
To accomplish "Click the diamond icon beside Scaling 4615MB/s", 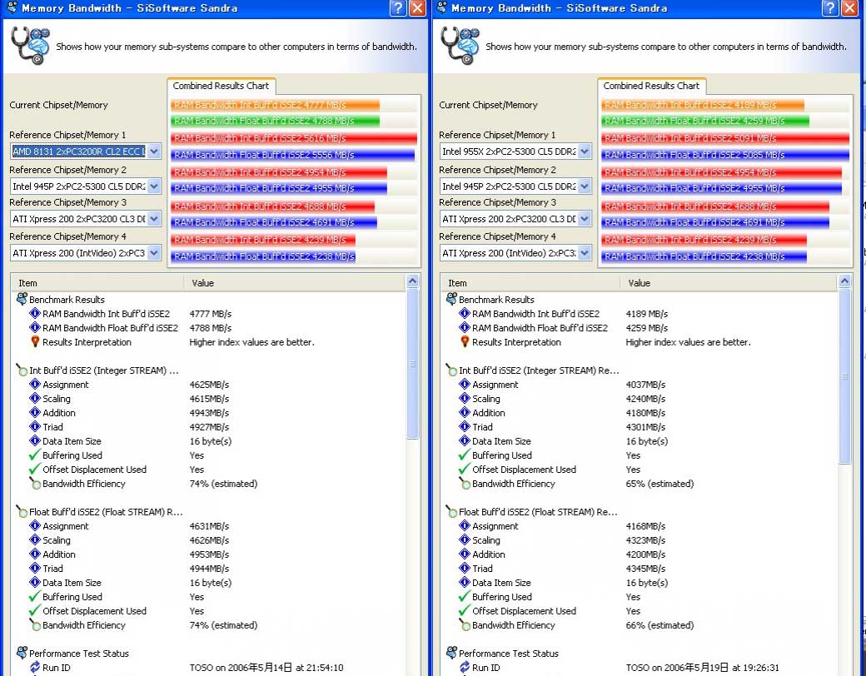I will (35, 399).
